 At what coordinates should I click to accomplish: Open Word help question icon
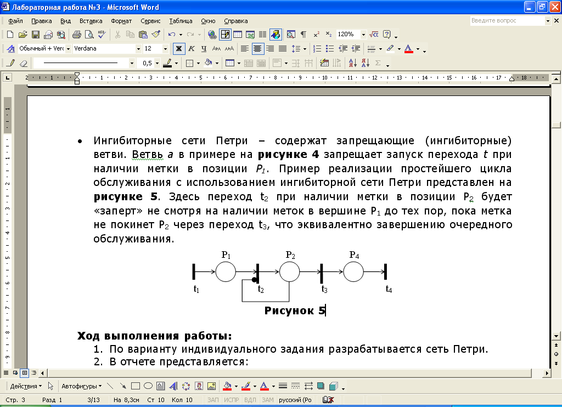[387, 35]
